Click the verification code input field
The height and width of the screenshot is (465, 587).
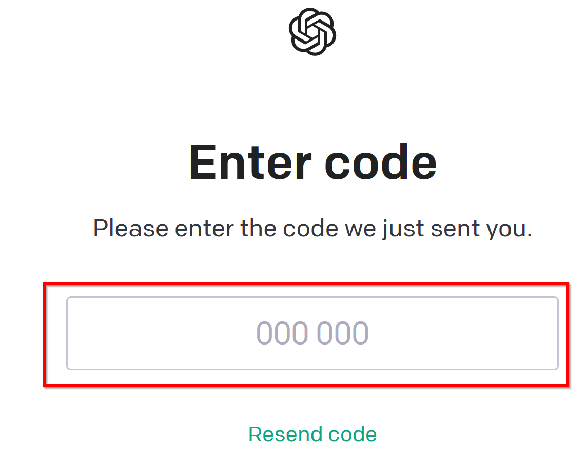pos(312,333)
